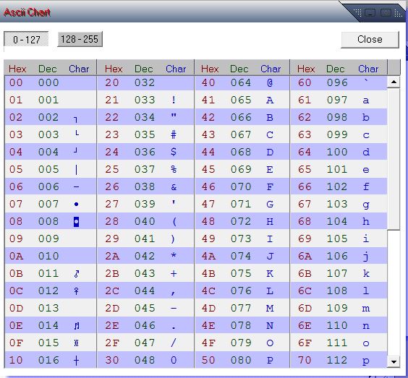Click decimal cell 065
The height and width of the screenshot is (378, 408).
pos(241,100)
